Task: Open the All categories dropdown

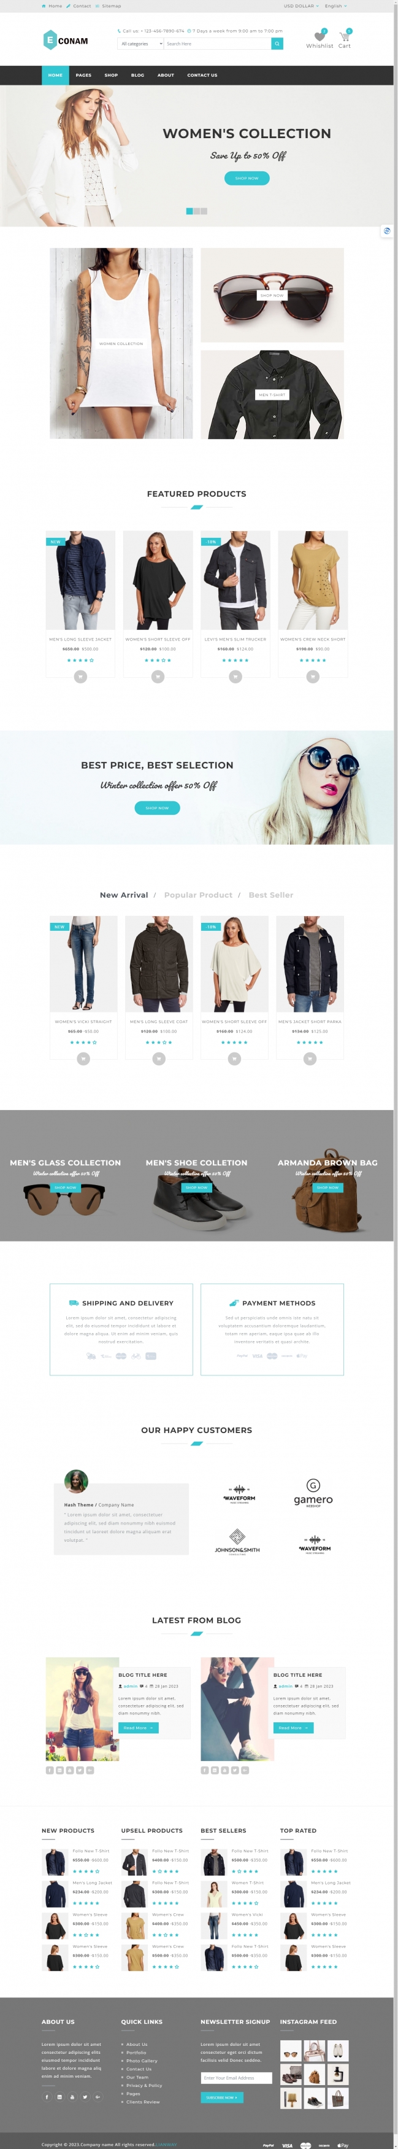Action: (x=140, y=44)
